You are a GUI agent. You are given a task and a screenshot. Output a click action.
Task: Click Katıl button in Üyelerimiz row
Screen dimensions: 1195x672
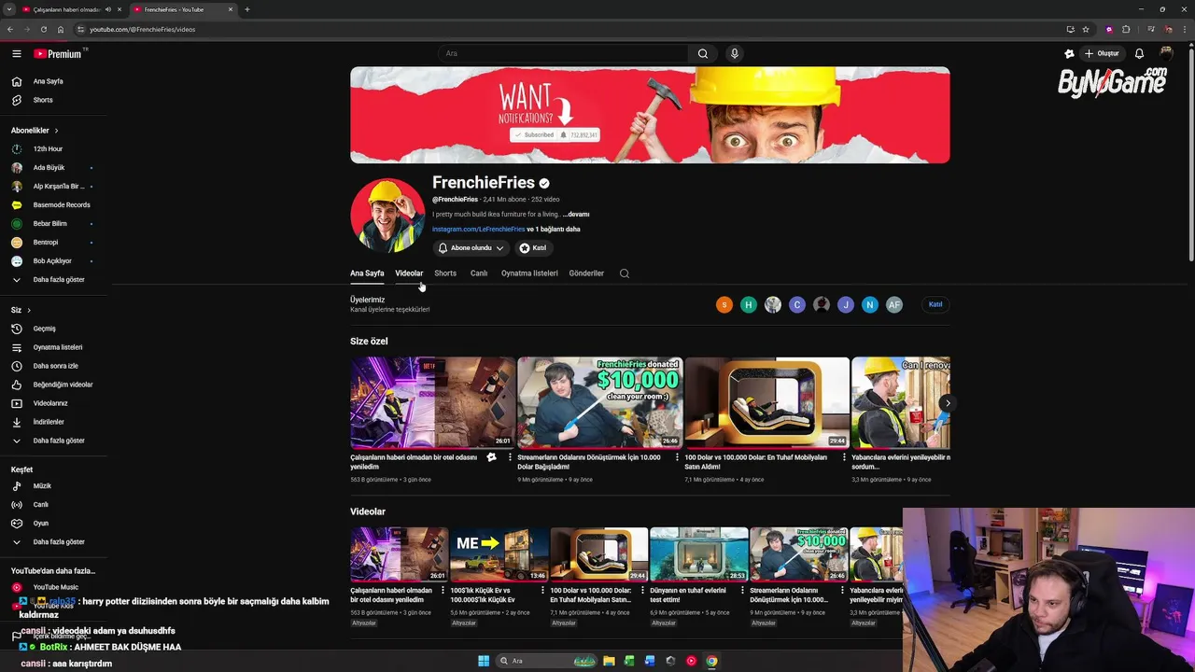click(x=935, y=304)
